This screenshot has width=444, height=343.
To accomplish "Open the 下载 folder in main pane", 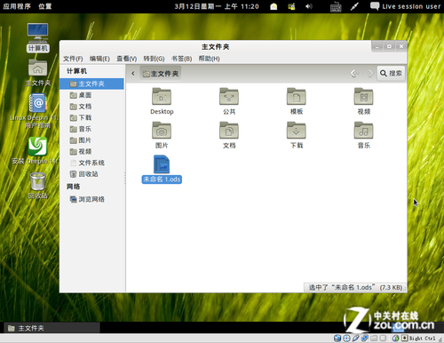I will coord(297,135).
